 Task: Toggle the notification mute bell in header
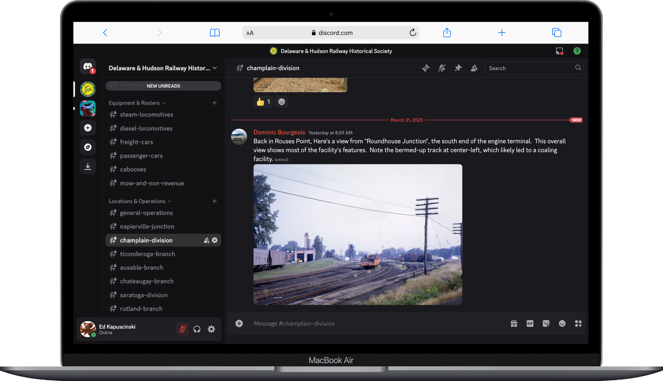[442, 68]
